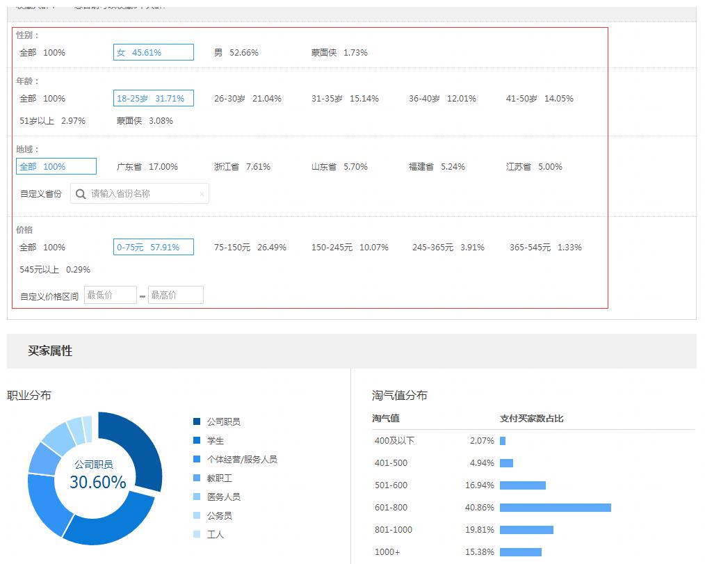Click the 公司职员 legend color square

click(x=197, y=421)
